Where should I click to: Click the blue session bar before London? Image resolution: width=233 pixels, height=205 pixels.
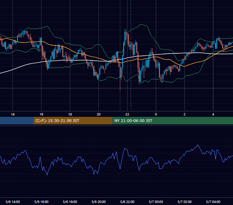[17, 121]
